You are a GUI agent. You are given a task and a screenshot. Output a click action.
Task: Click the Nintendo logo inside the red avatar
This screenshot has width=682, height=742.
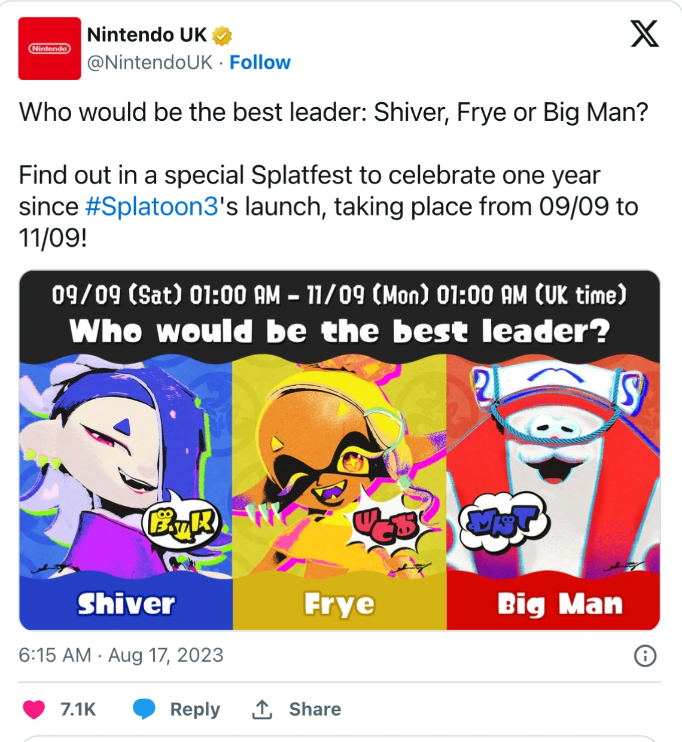coord(50,50)
